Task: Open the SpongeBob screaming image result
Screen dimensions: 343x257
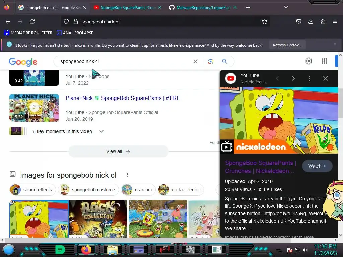Action: pos(39,219)
